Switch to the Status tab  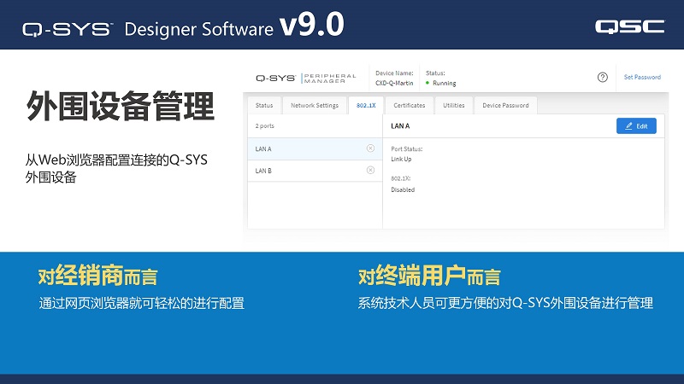pyautogui.click(x=264, y=105)
